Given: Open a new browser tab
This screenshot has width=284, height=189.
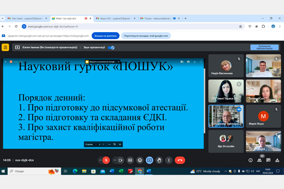Looking at the screenshot, I should tap(186, 19).
